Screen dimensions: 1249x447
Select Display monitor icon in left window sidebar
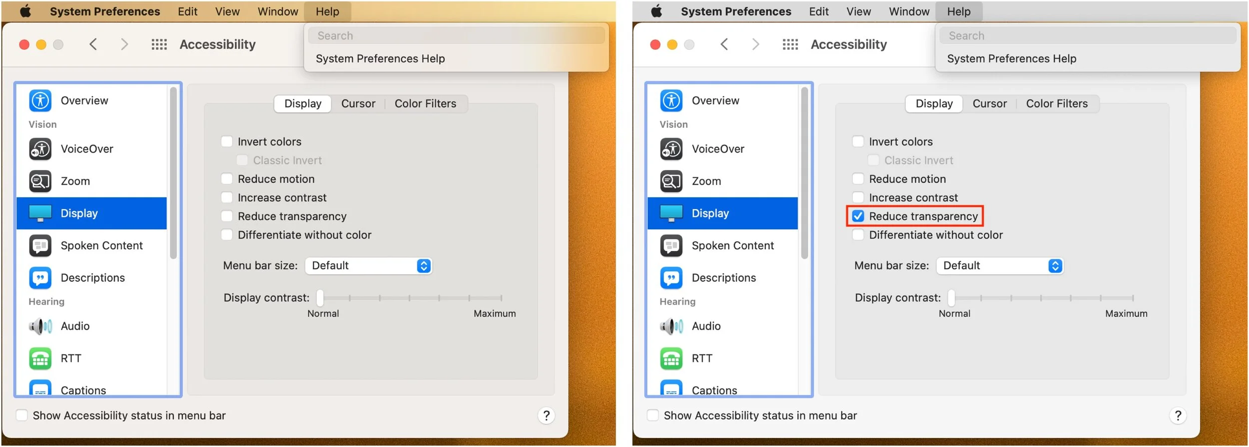(x=40, y=213)
